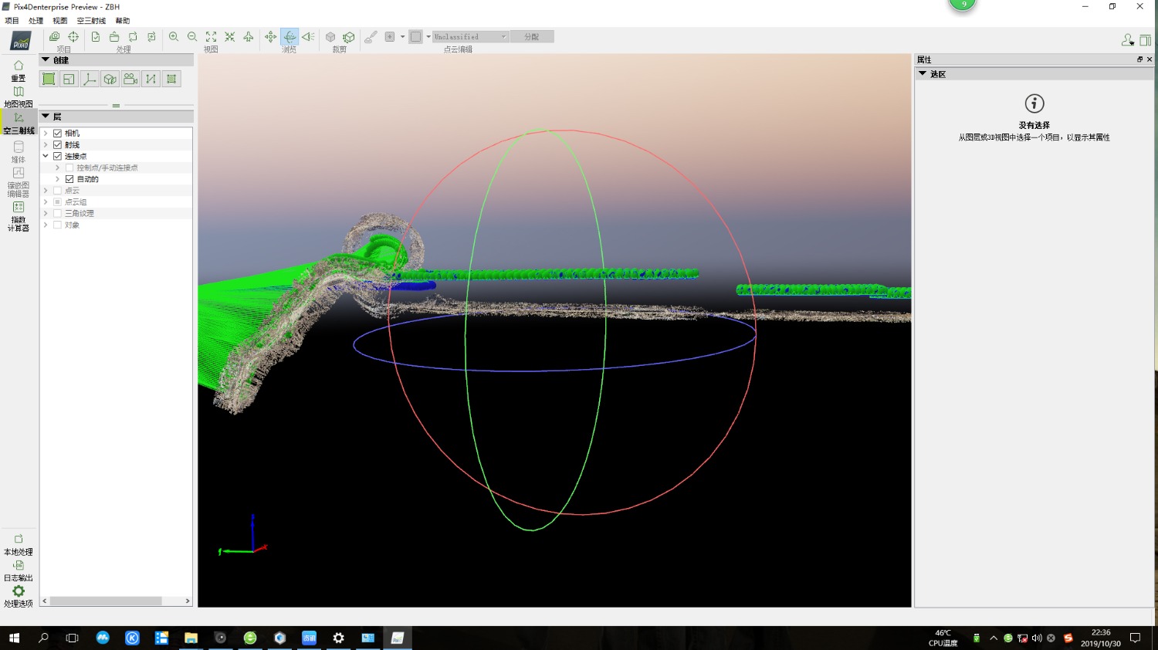Open the 视图 menu

pos(59,21)
